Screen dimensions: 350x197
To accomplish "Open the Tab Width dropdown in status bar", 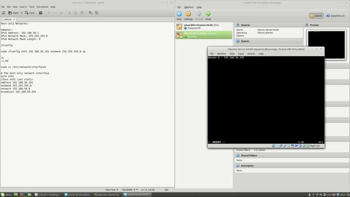I will (x=130, y=190).
